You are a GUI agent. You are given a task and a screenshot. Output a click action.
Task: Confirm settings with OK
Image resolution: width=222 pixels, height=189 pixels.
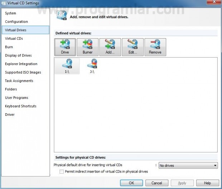[131, 183]
